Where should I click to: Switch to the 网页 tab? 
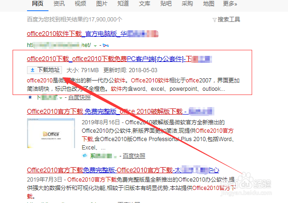click(38, 4)
